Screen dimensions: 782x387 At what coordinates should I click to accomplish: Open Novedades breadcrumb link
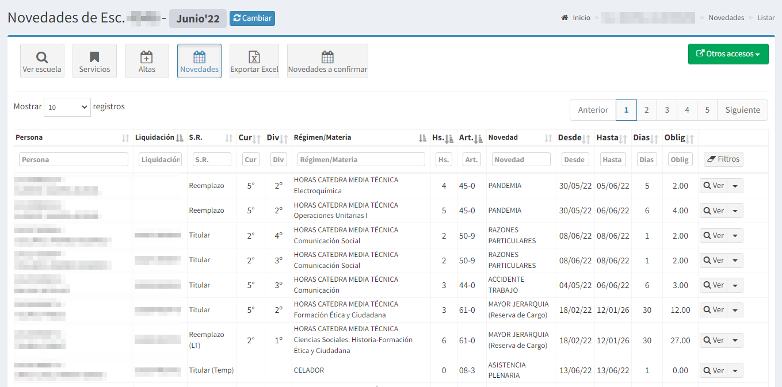pos(726,18)
